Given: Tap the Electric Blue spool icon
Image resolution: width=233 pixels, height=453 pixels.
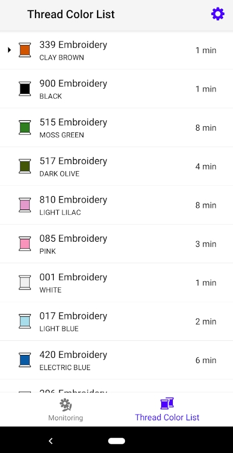Looking at the screenshot, I should click(25, 360).
